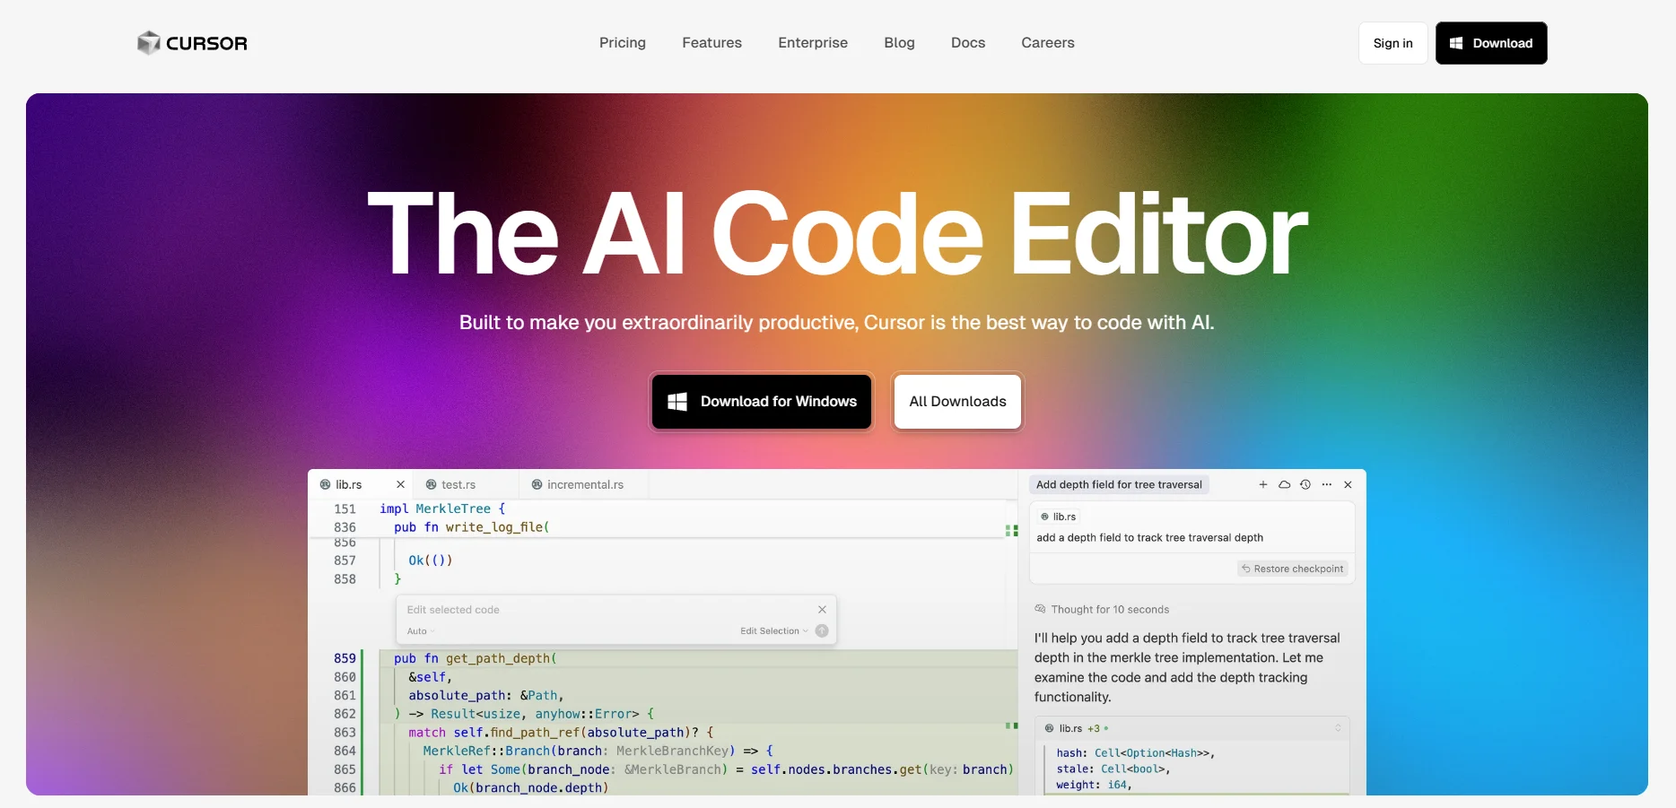Viewport: 1676px width, 808px height.
Task: Open All Downloads
Action: pyautogui.click(x=957, y=402)
